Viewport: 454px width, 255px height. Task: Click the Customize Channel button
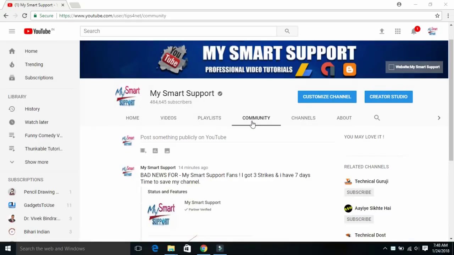click(327, 97)
